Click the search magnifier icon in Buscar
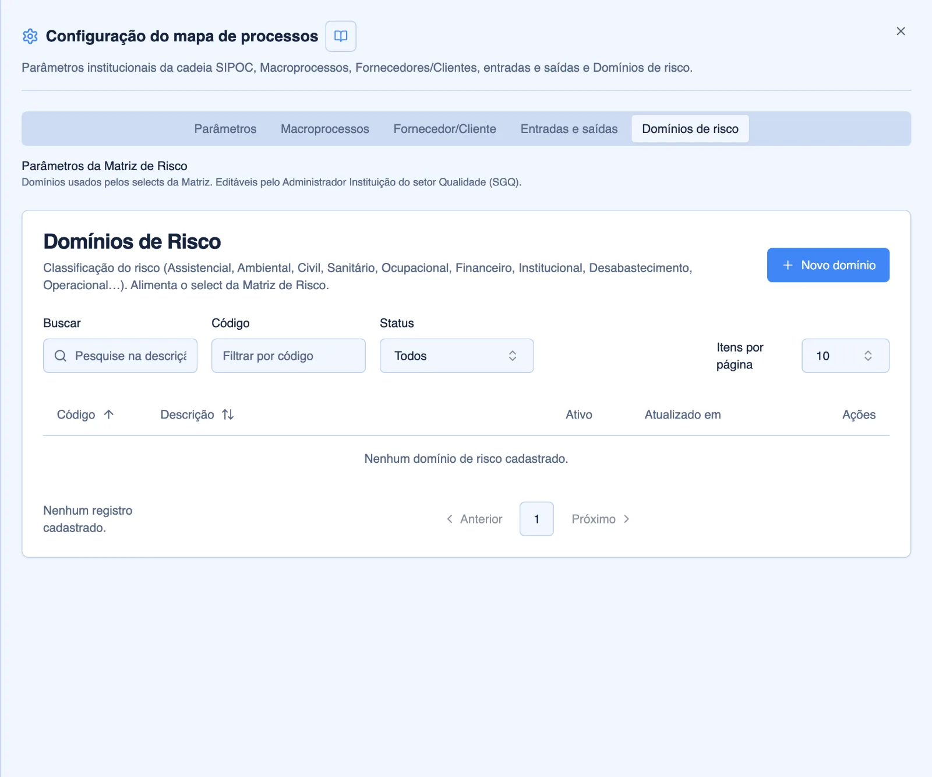Viewport: 932px width, 777px height. (61, 356)
